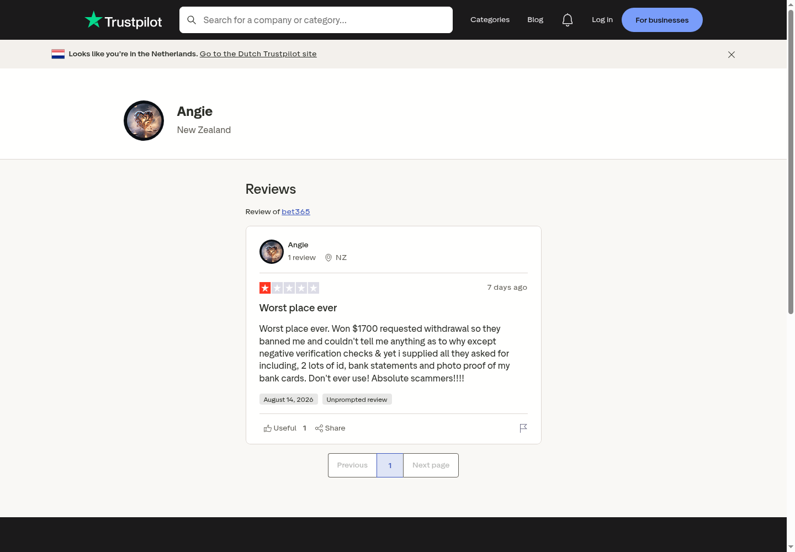Open the notifications bell
Image resolution: width=795 pixels, height=552 pixels.
(568, 20)
